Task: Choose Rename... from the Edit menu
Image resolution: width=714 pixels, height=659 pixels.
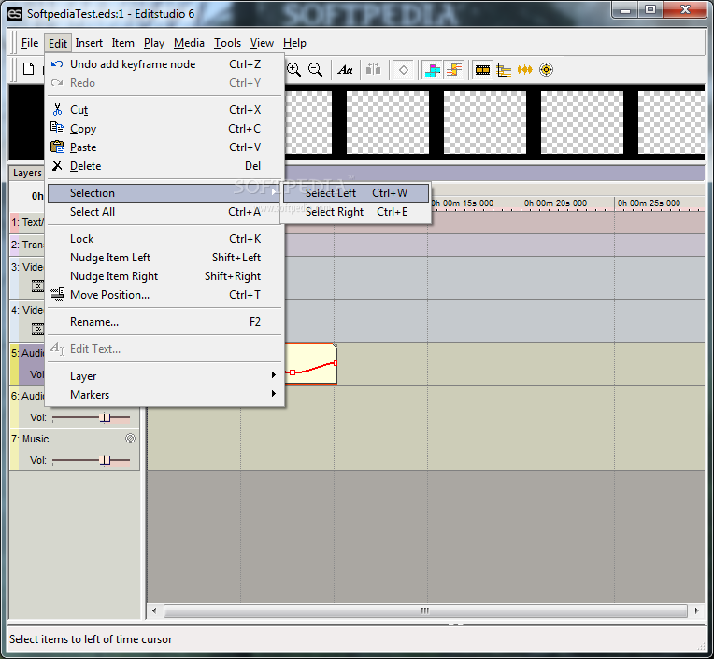Action: pyautogui.click(x=164, y=322)
